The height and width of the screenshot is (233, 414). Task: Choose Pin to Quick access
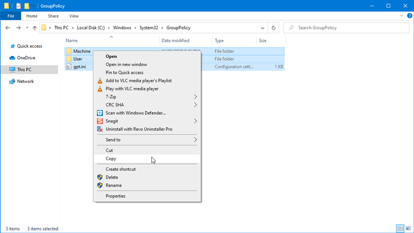(147, 73)
